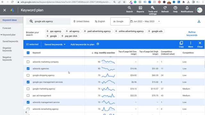Open the More options menu in blue bar

191,44
